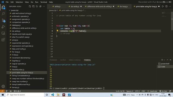Open the source control branch status item
173x97 pixels.
point(6,91)
